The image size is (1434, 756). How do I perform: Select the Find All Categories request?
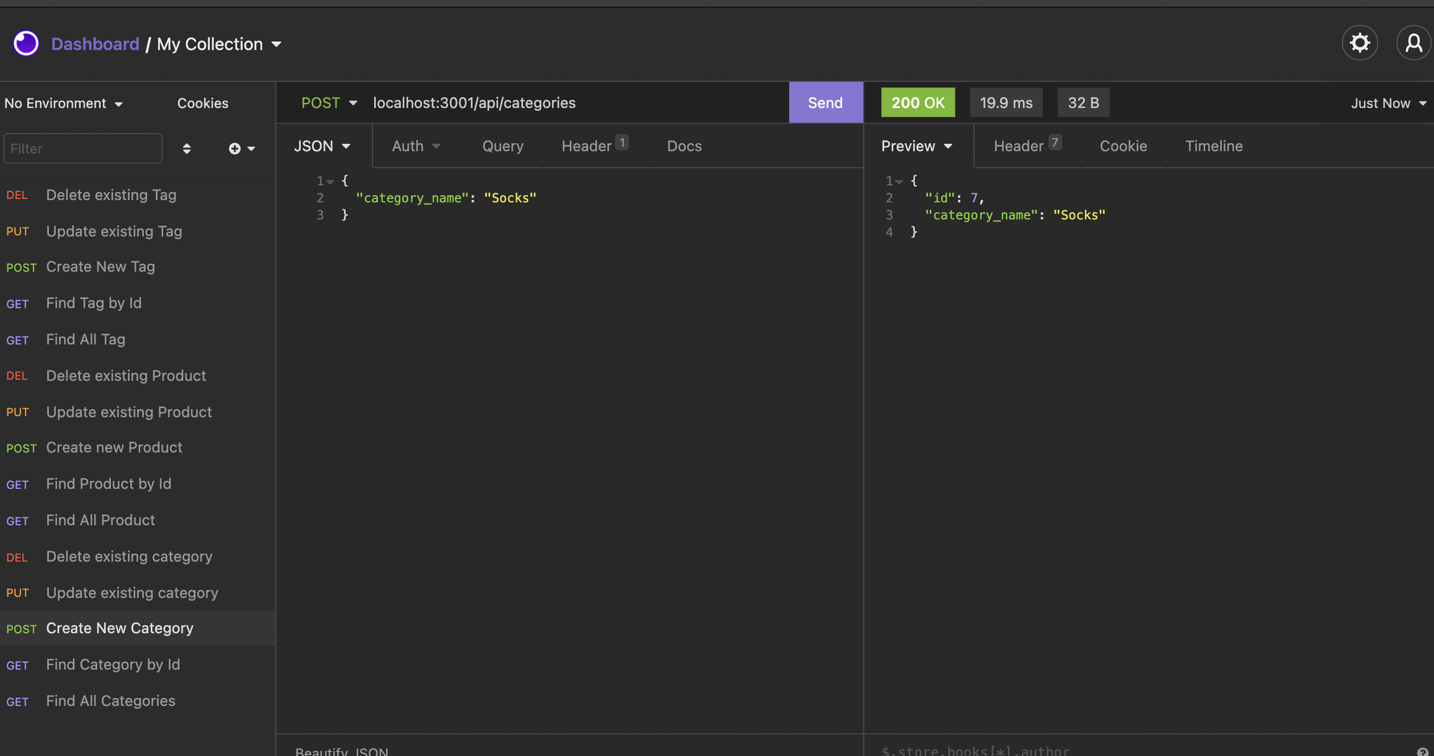(111, 700)
